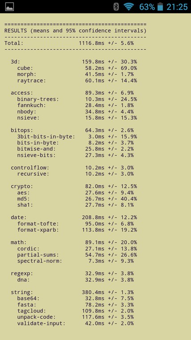191x340 pixels.
Task: Tap the regexp dna result line
Action: [x=76, y=280]
